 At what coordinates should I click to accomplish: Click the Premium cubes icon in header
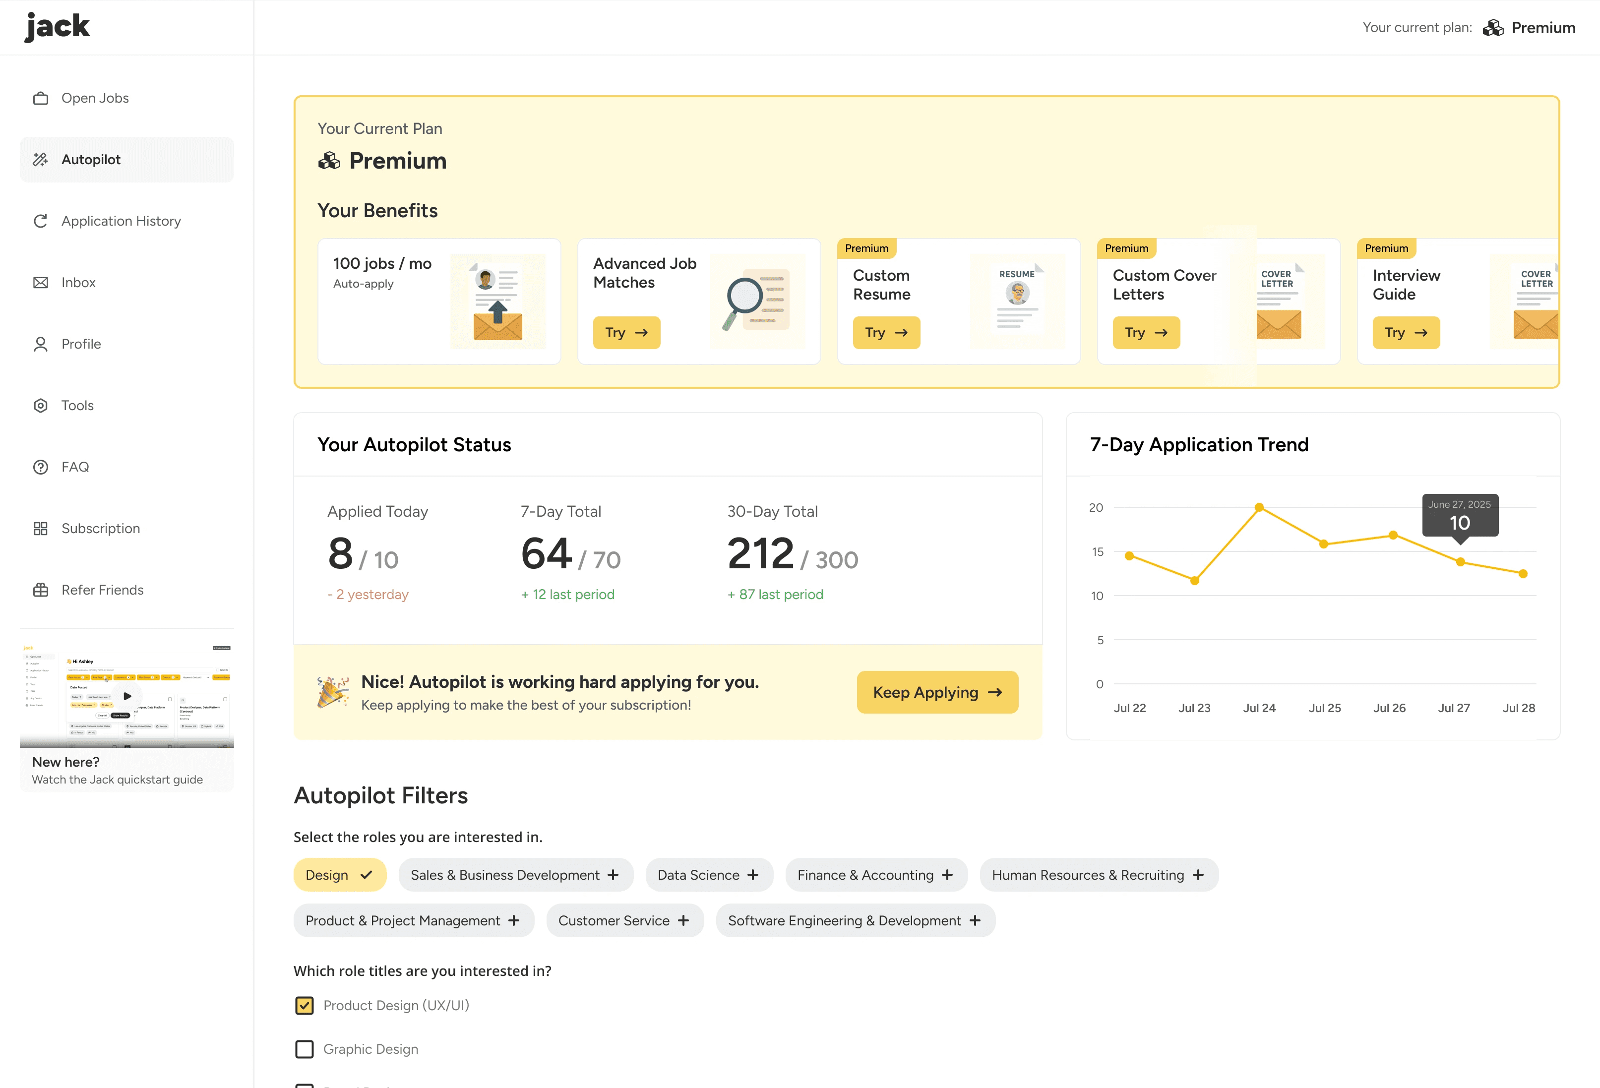(x=1492, y=28)
